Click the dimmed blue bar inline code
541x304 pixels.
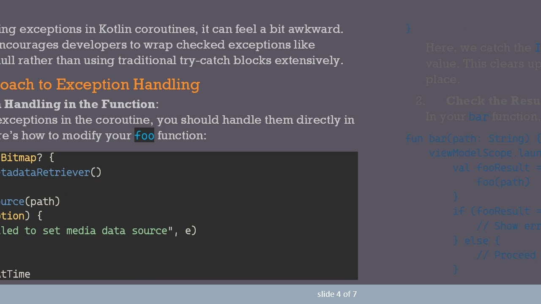point(478,117)
